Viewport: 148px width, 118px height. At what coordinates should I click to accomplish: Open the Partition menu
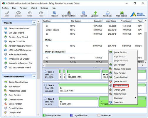(x=23, y=8)
